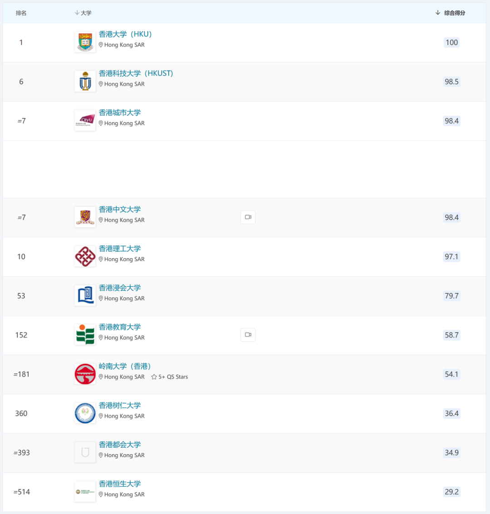Open video icon for 香港教育大学
490x514 pixels.
[x=248, y=335]
